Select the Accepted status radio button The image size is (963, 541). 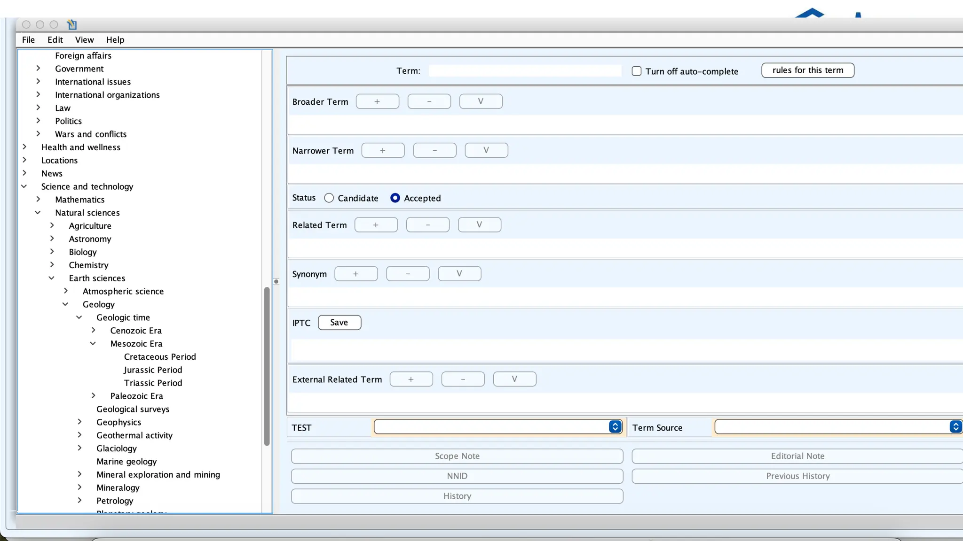click(x=395, y=198)
